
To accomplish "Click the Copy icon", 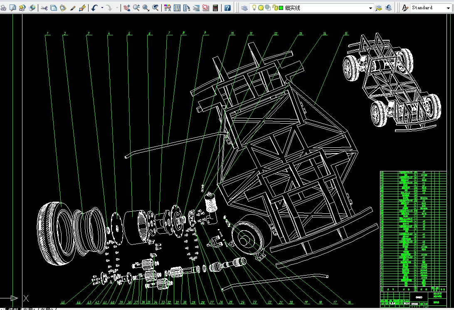I will click(x=54, y=8).
